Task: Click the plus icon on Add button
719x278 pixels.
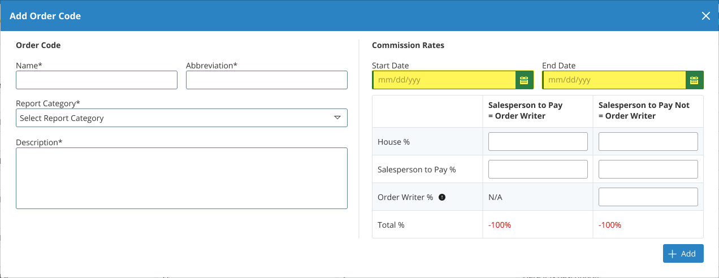Action: [x=672, y=254]
